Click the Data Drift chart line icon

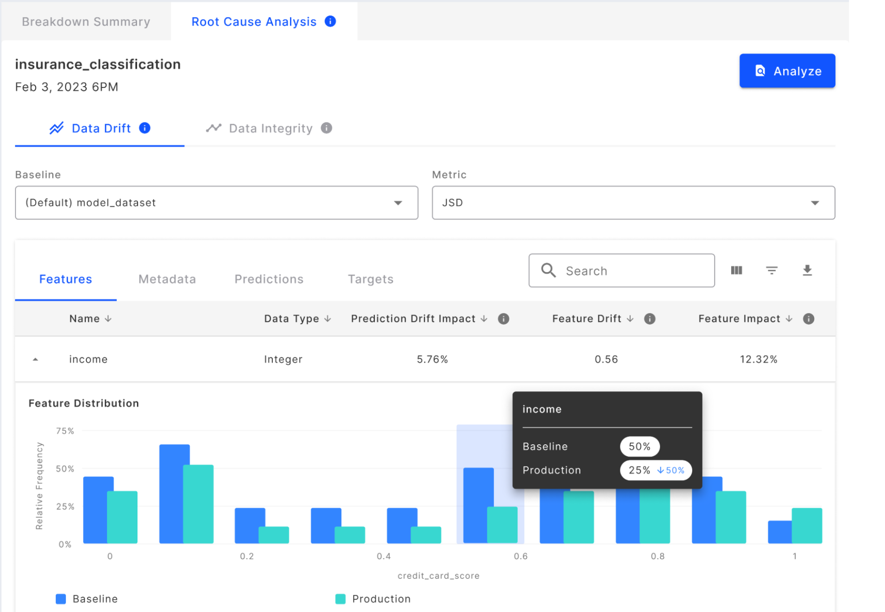(56, 128)
